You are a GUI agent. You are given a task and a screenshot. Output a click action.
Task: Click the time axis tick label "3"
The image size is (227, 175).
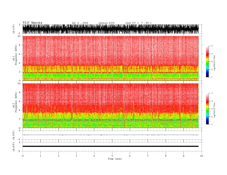pyautogui.click(x=76, y=156)
